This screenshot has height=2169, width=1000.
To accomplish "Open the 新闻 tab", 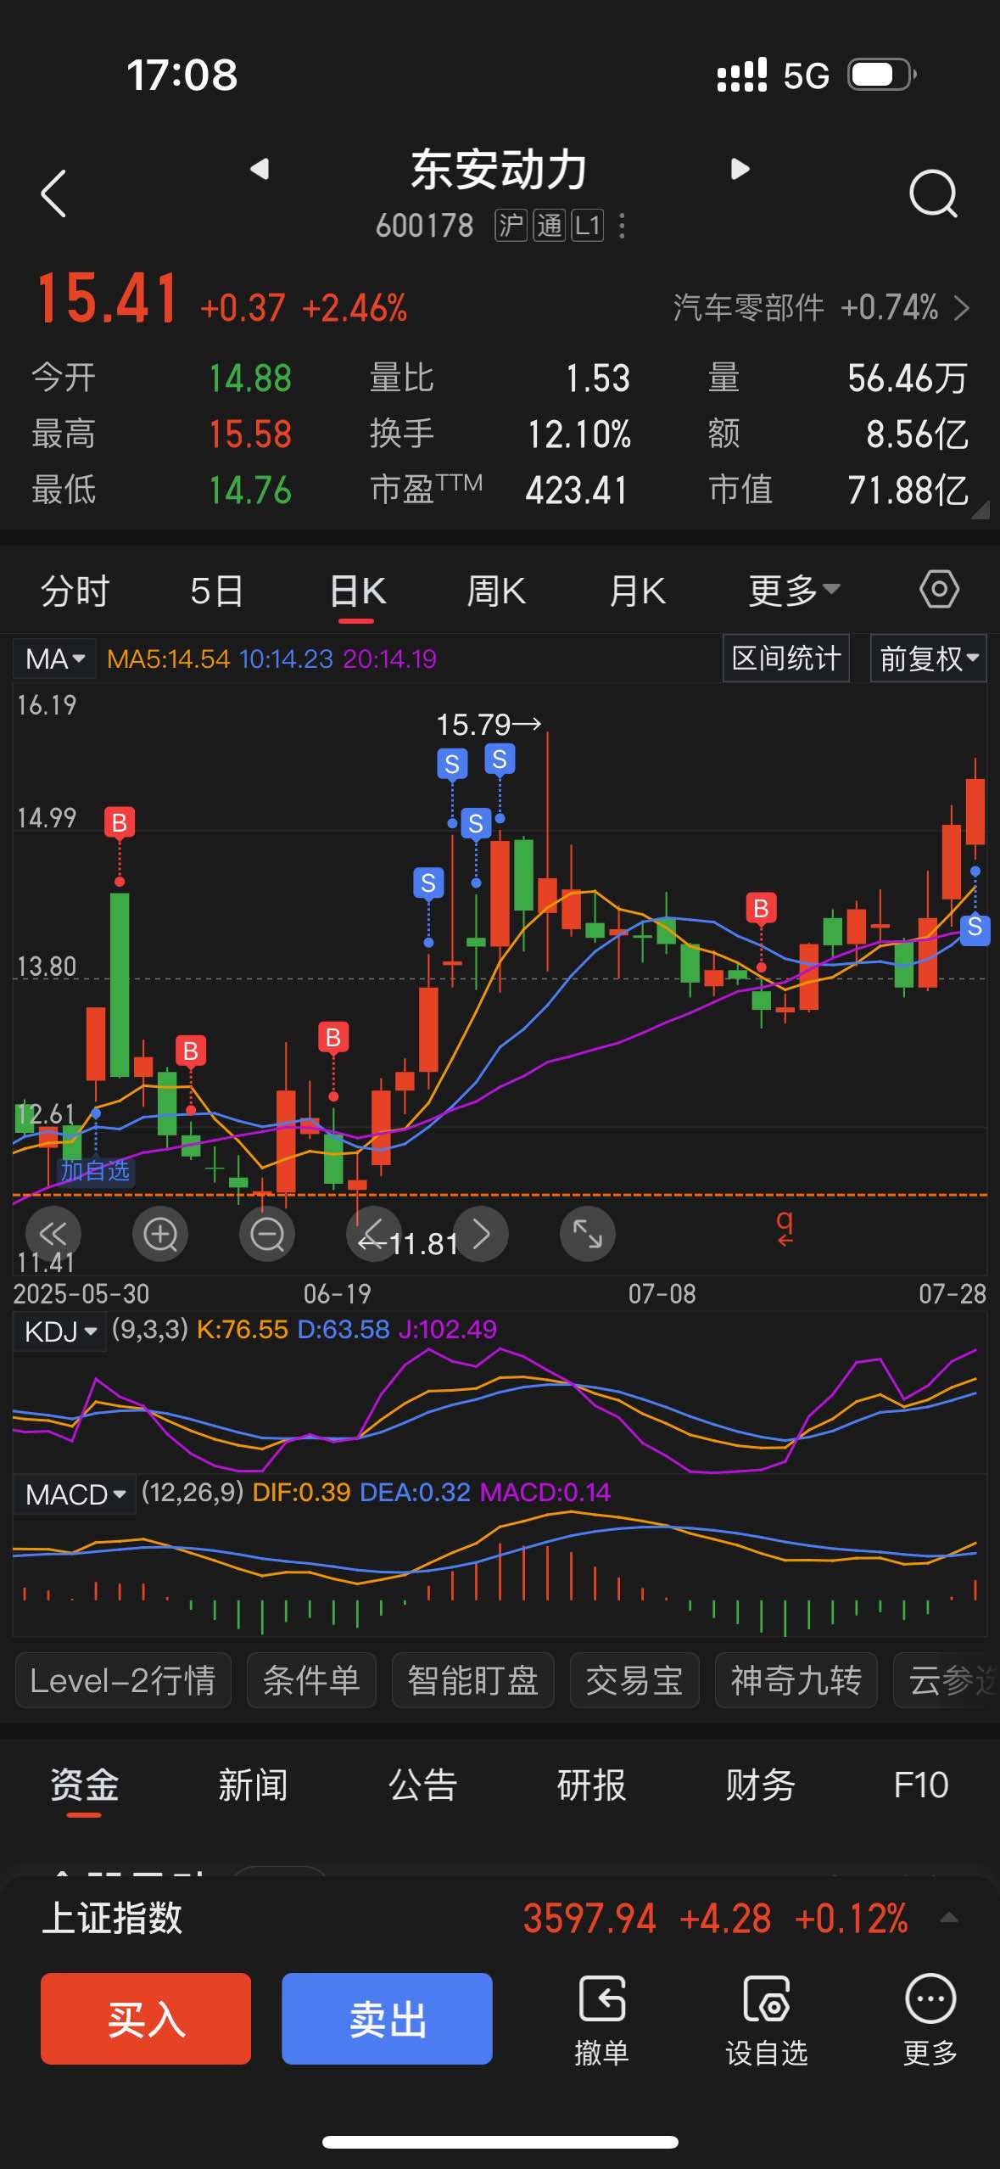I will pos(253,1785).
